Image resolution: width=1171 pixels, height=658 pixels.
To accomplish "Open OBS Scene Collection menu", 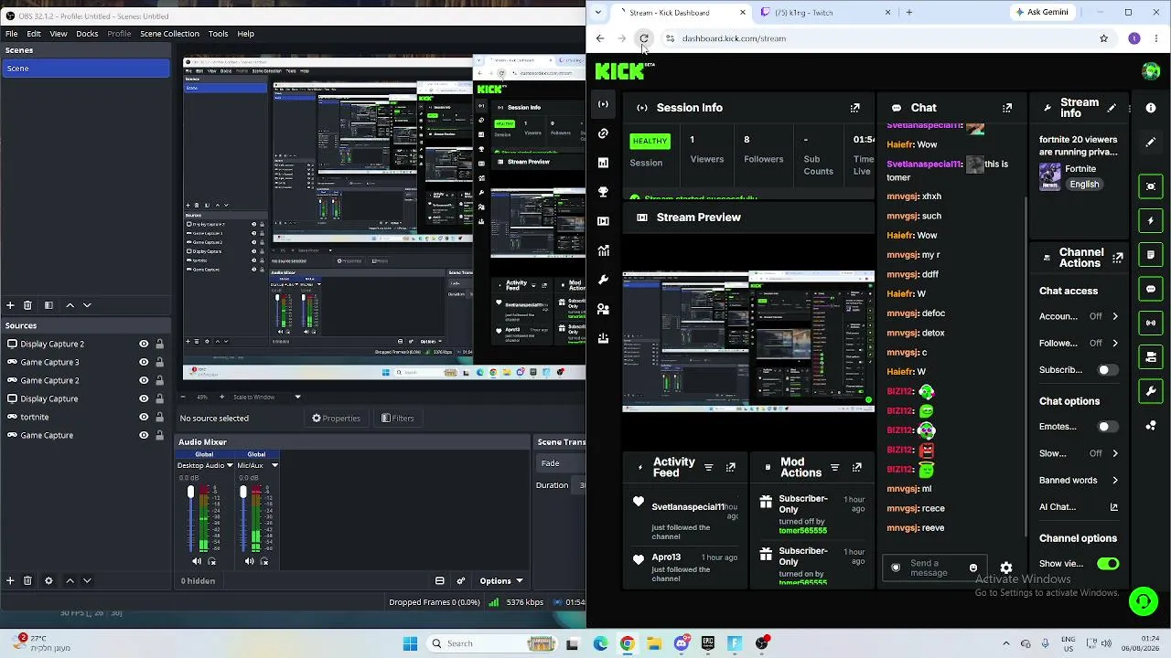I will [x=169, y=34].
